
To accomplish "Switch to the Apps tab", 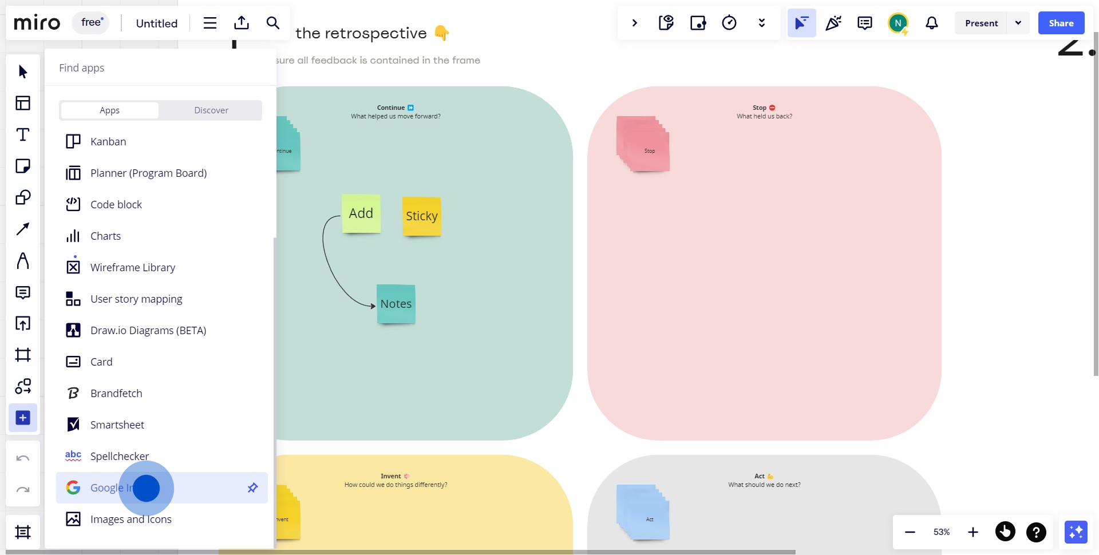I will tap(110, 110).
